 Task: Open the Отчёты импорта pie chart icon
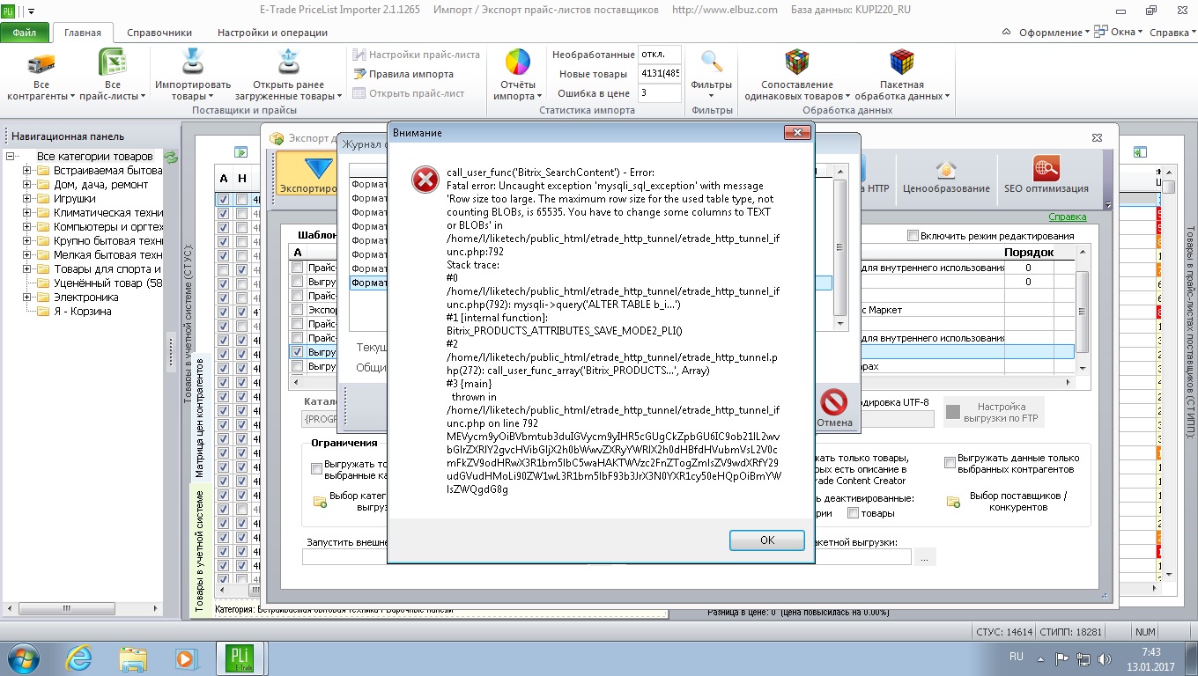pyautogui.click(x=517, y=63)
